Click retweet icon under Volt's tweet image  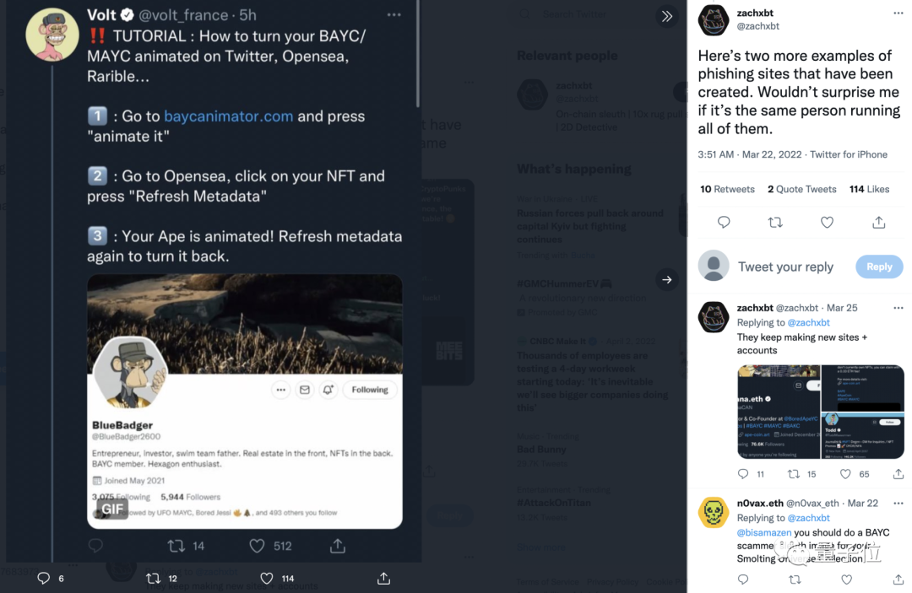(x=176, y=546)
